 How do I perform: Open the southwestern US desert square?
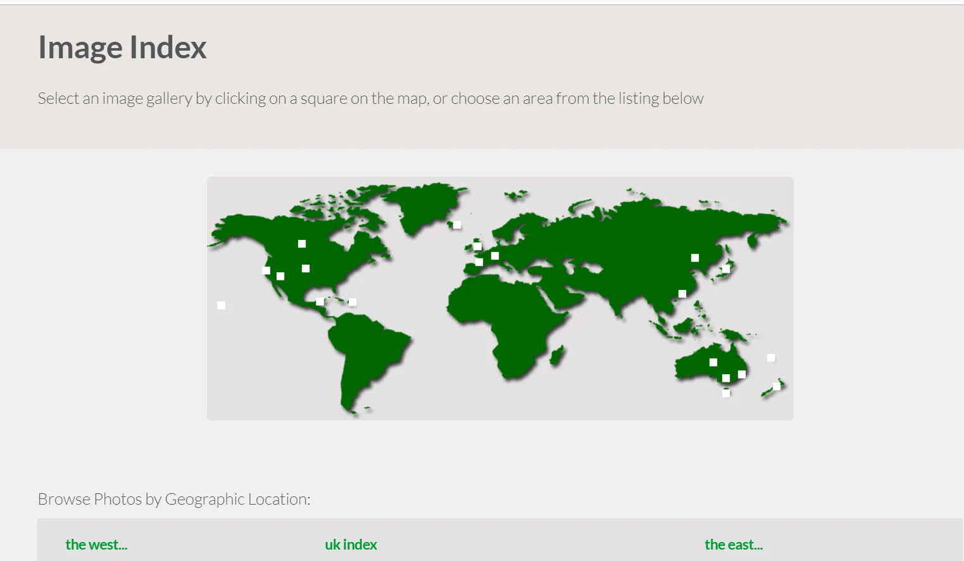(x=280, y=276)
